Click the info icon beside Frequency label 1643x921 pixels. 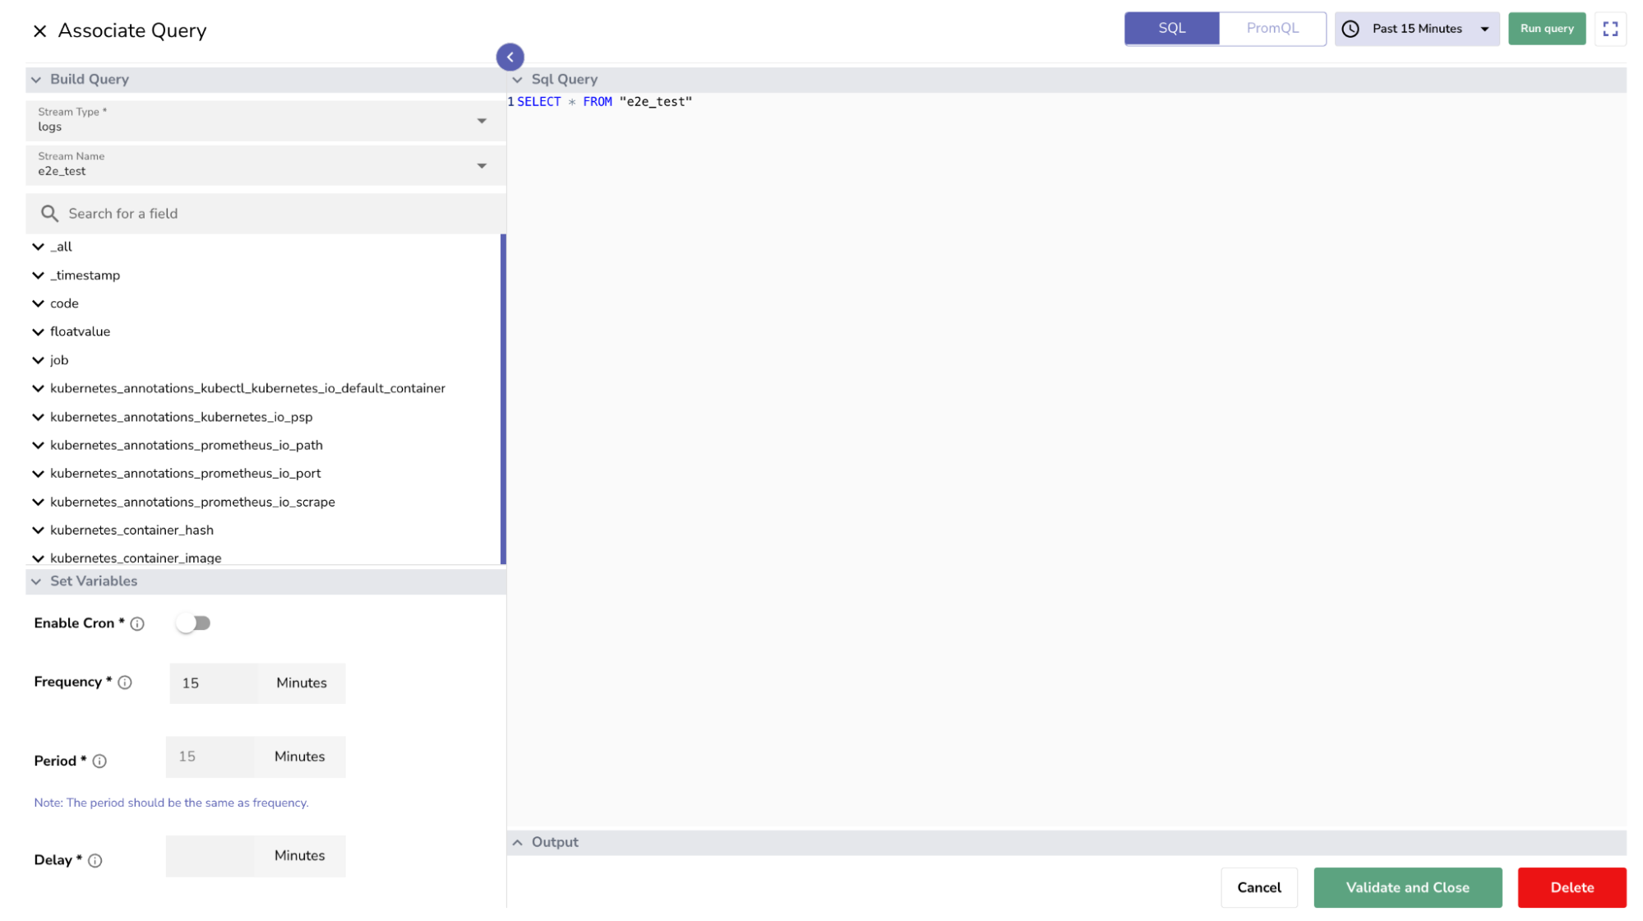[x=125, y=683]
